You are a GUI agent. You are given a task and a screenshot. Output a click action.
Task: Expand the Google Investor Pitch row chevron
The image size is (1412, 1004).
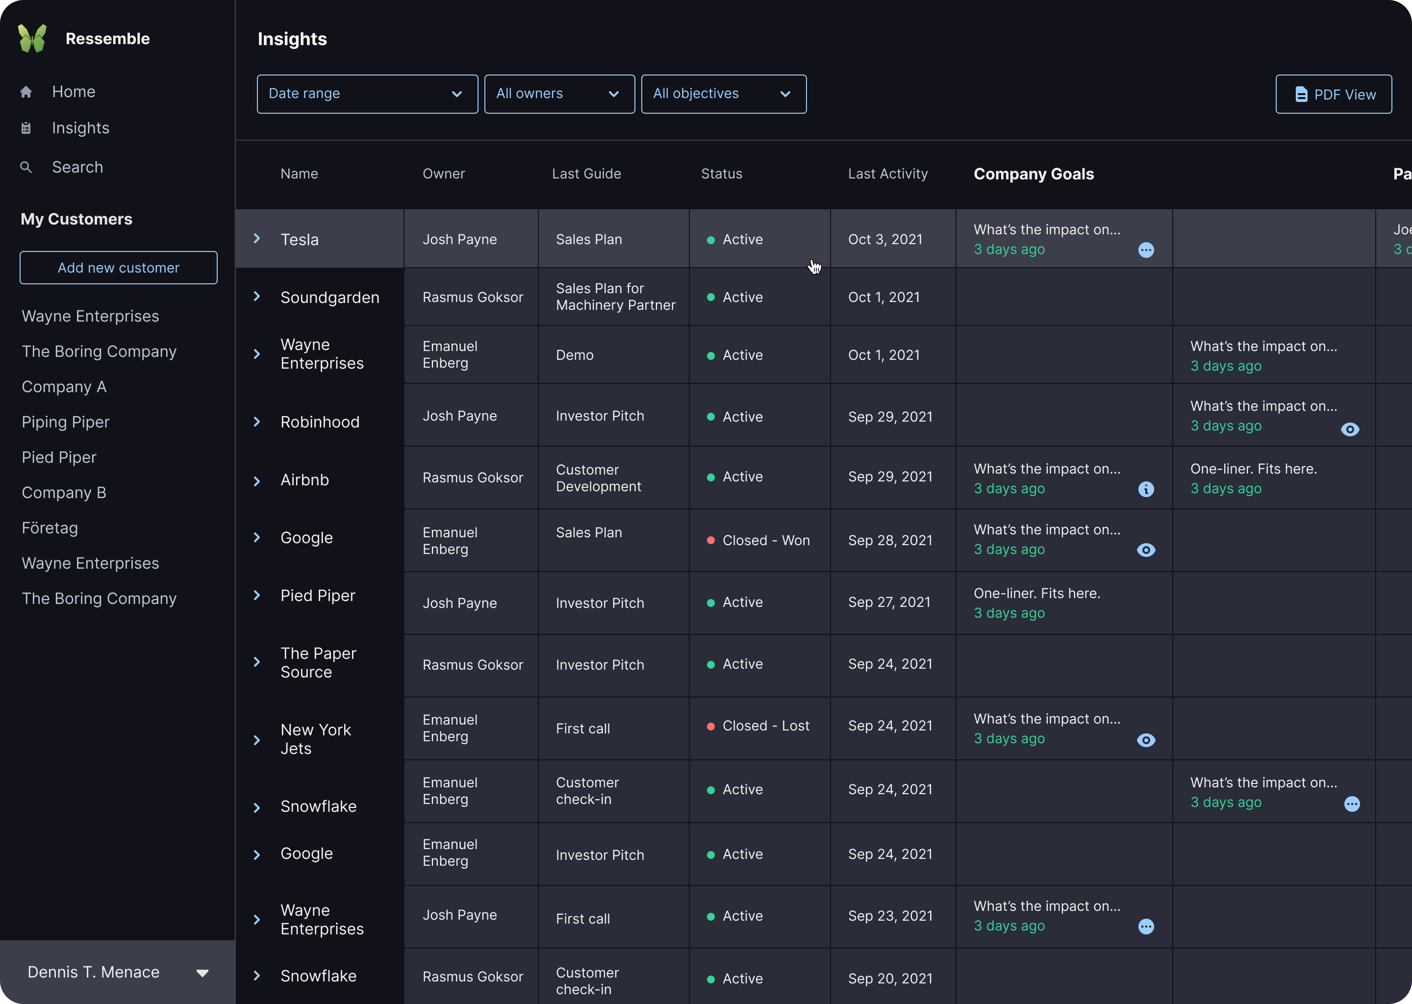click(x=257, y=855)
